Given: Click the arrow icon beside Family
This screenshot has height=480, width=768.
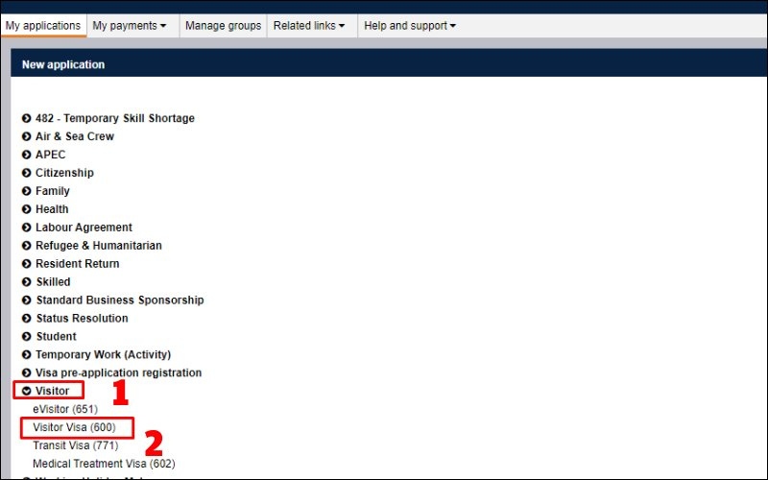Looking at the screenshot, I should [x=27, y=191].
